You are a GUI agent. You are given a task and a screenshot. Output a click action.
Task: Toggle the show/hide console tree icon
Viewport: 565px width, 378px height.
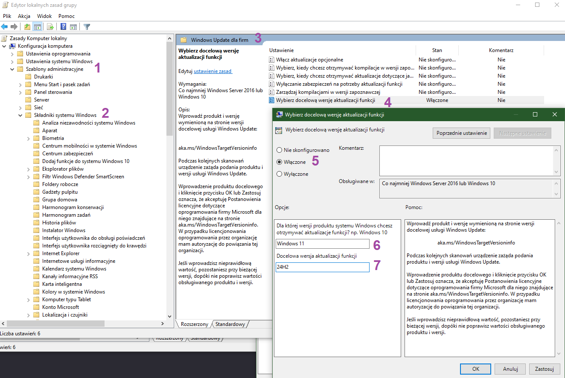[x=38, y=27]
